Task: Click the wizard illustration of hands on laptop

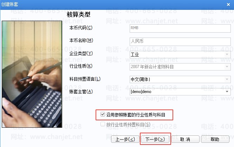Action: (x=32, y=74)
